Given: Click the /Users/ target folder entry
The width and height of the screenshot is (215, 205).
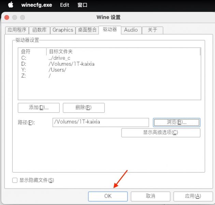Looking at the screenshot, I should [x=57, y=70].
